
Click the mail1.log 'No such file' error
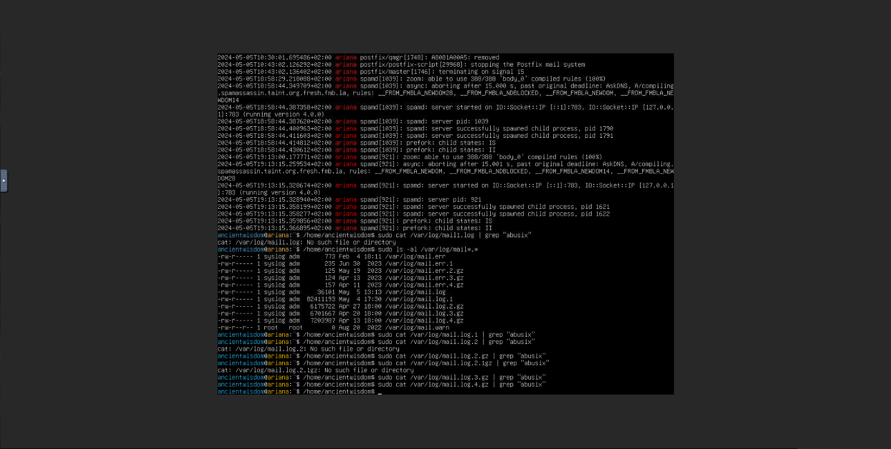pos(307,242)
